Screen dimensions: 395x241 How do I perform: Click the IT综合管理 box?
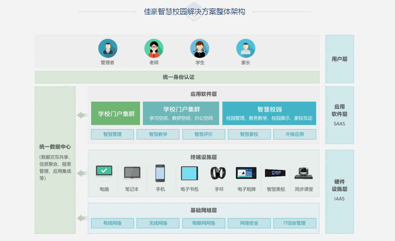295,223
